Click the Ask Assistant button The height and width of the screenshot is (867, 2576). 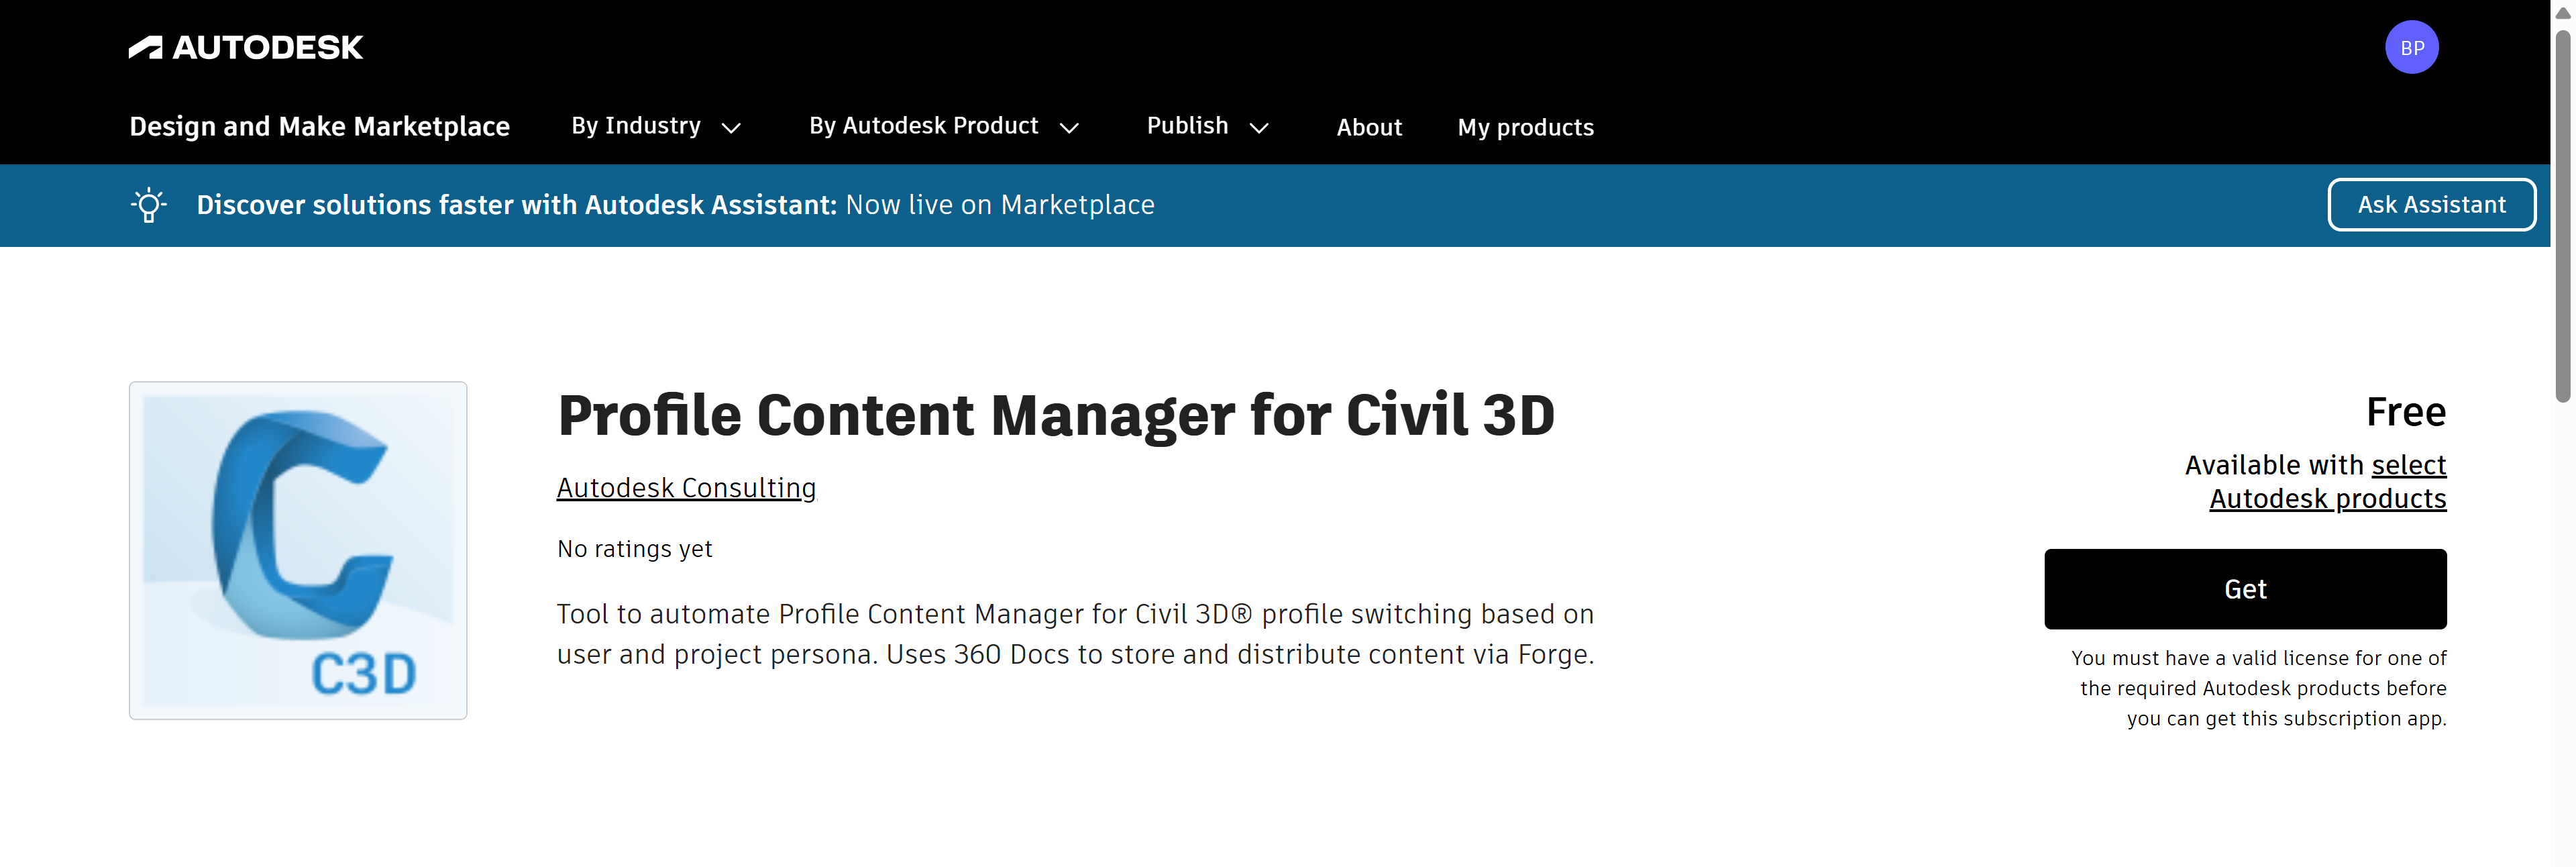pos(2431,205)
